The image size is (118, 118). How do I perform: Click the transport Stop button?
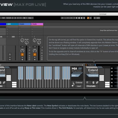click(x=79, y=18)
